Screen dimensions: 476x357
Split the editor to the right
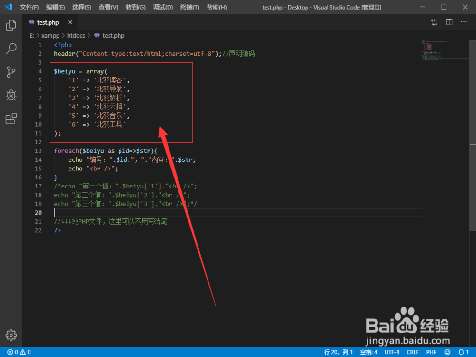coord(449,22)
